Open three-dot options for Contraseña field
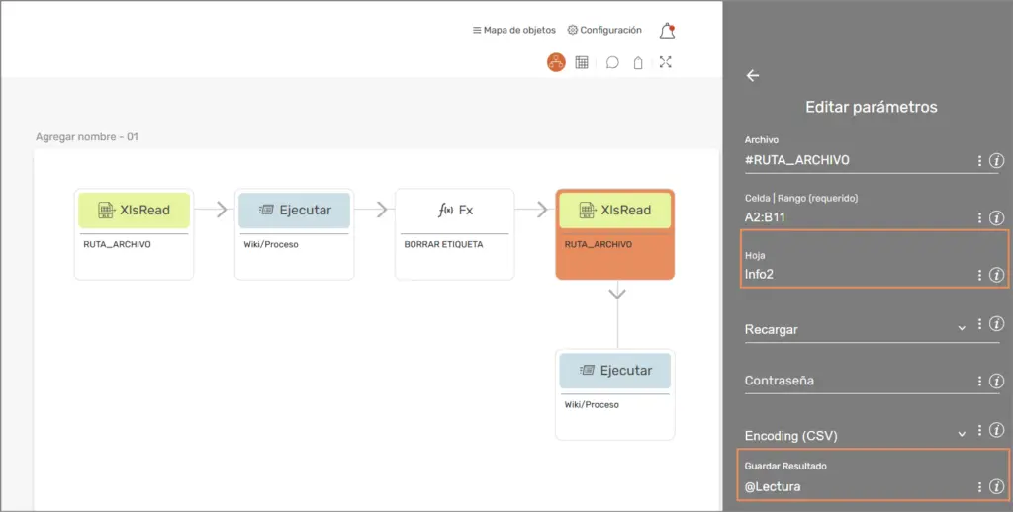 (x=979, y=381)
